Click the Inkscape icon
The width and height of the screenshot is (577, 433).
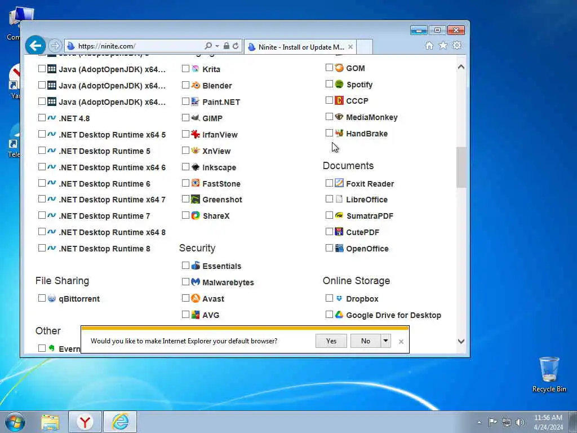coord(196,167)
